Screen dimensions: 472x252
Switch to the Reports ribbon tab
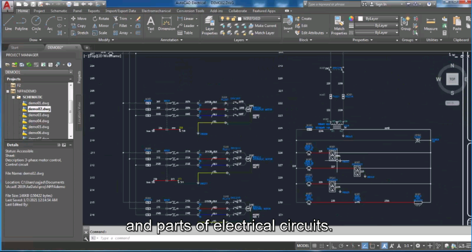pos(94,11)
